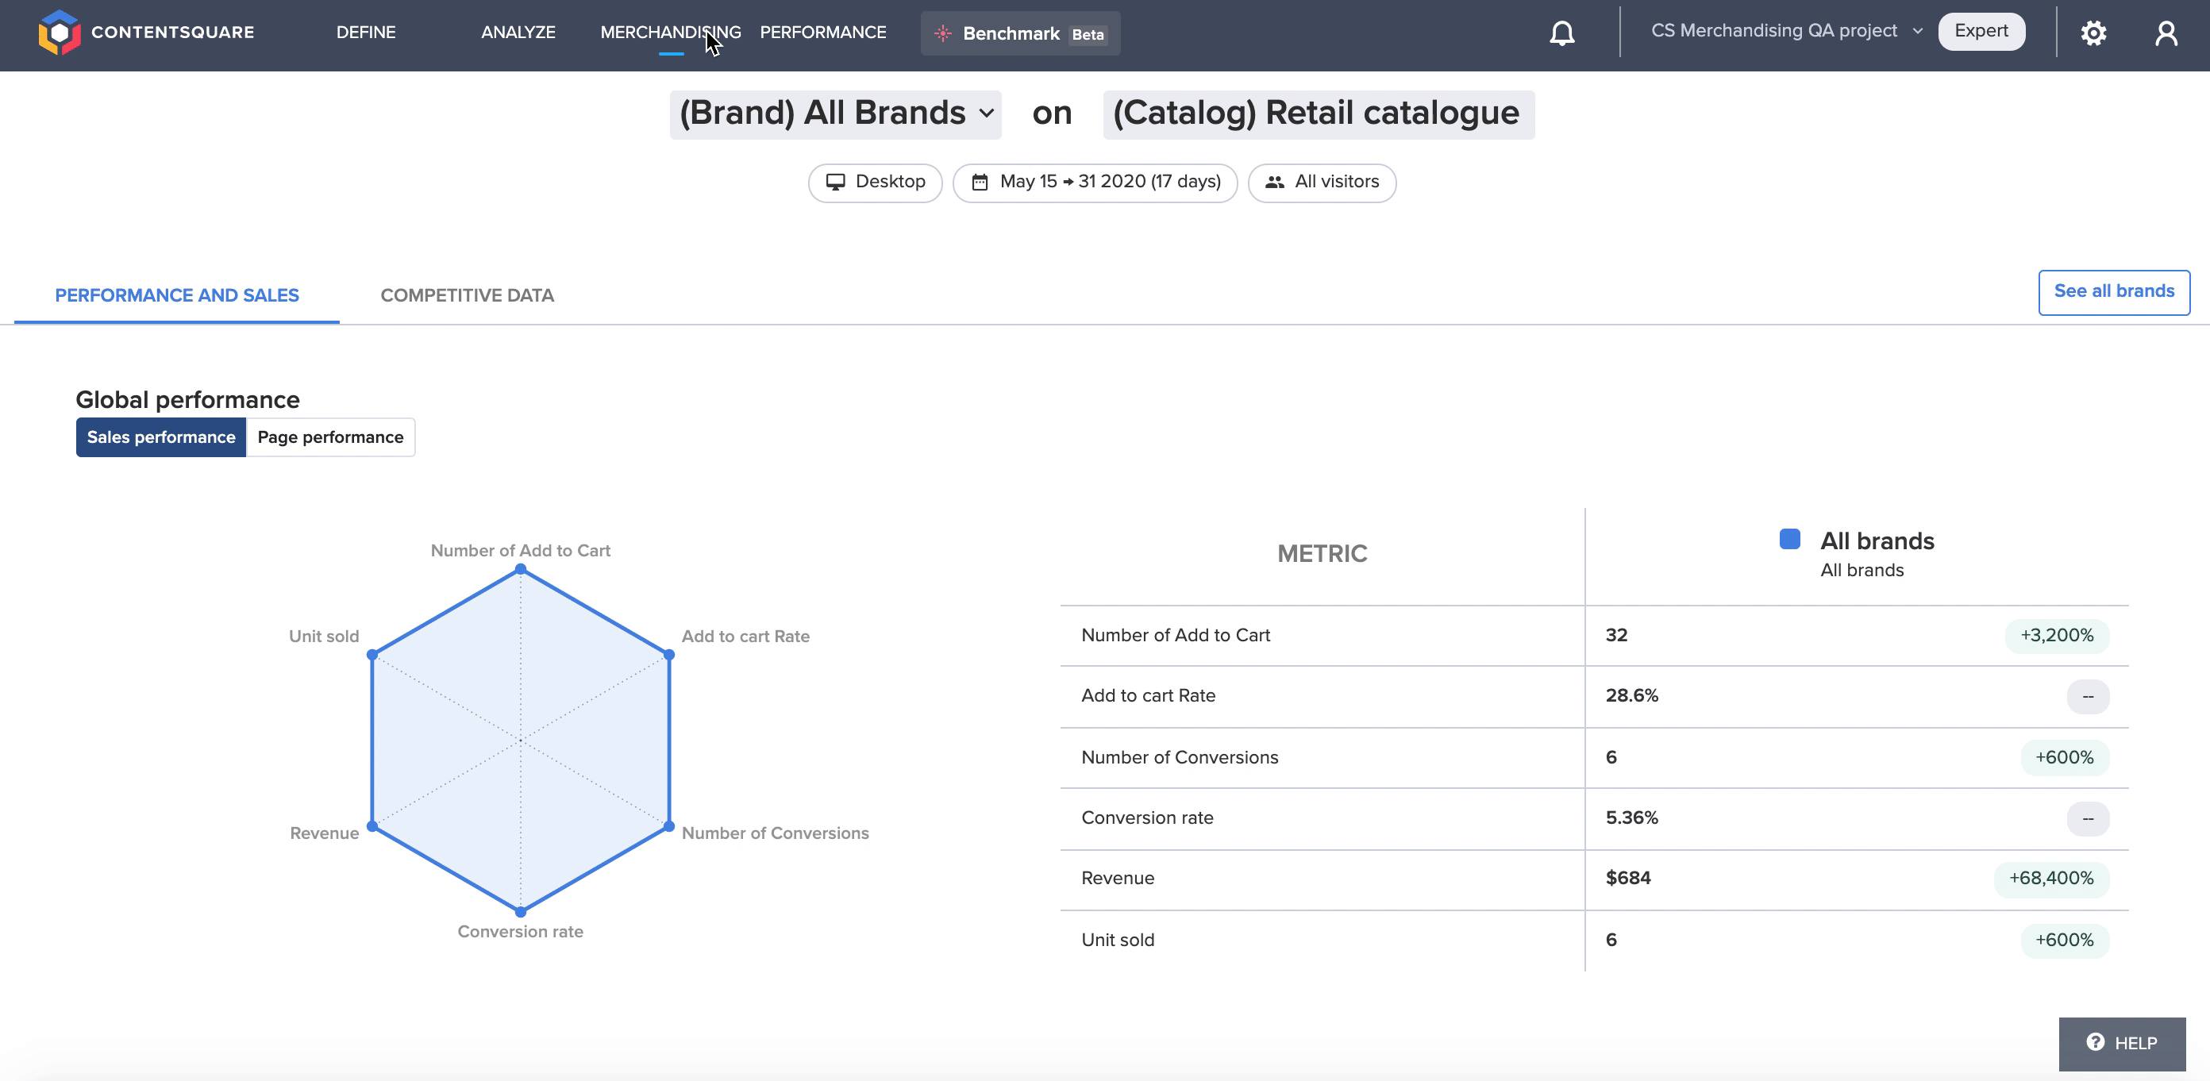Image resolution: width=2210 pixels, height=1081 pixels.
Task: Click the Benchmark sparkle icon
Action: click(943, 33)
